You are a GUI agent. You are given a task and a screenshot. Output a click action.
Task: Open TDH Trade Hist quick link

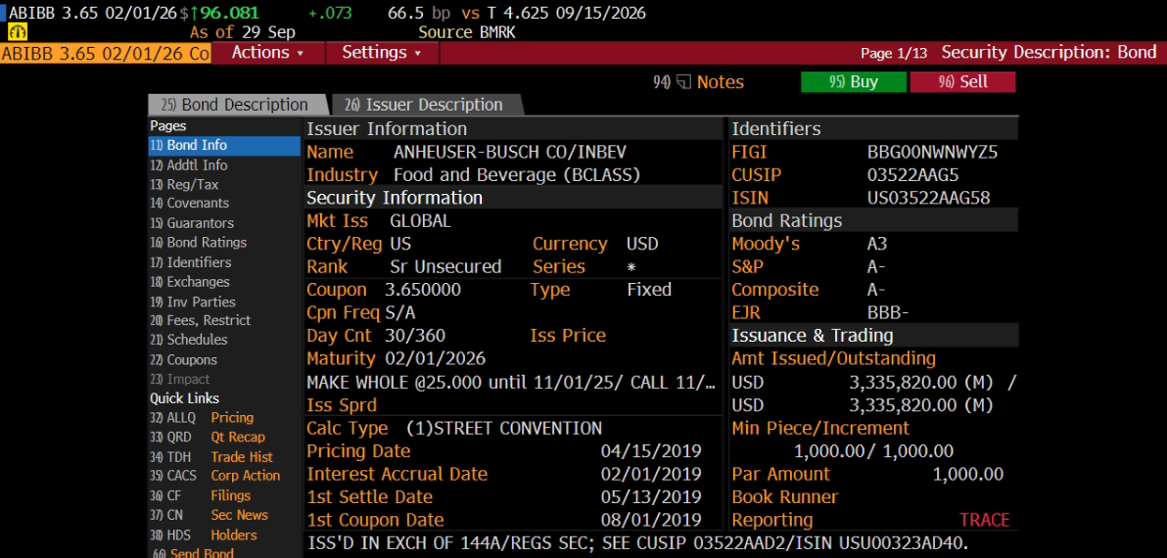[x=211, y=457]
